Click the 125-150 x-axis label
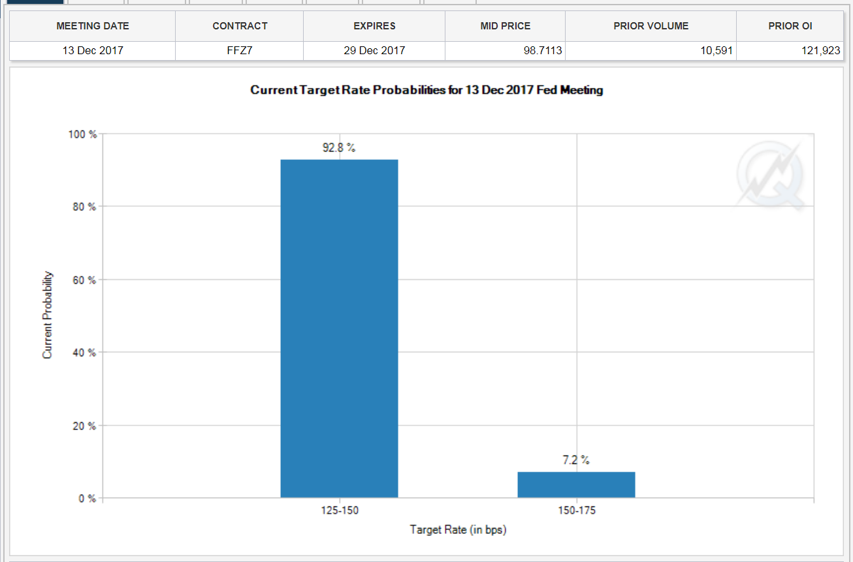 click(339, 511)
